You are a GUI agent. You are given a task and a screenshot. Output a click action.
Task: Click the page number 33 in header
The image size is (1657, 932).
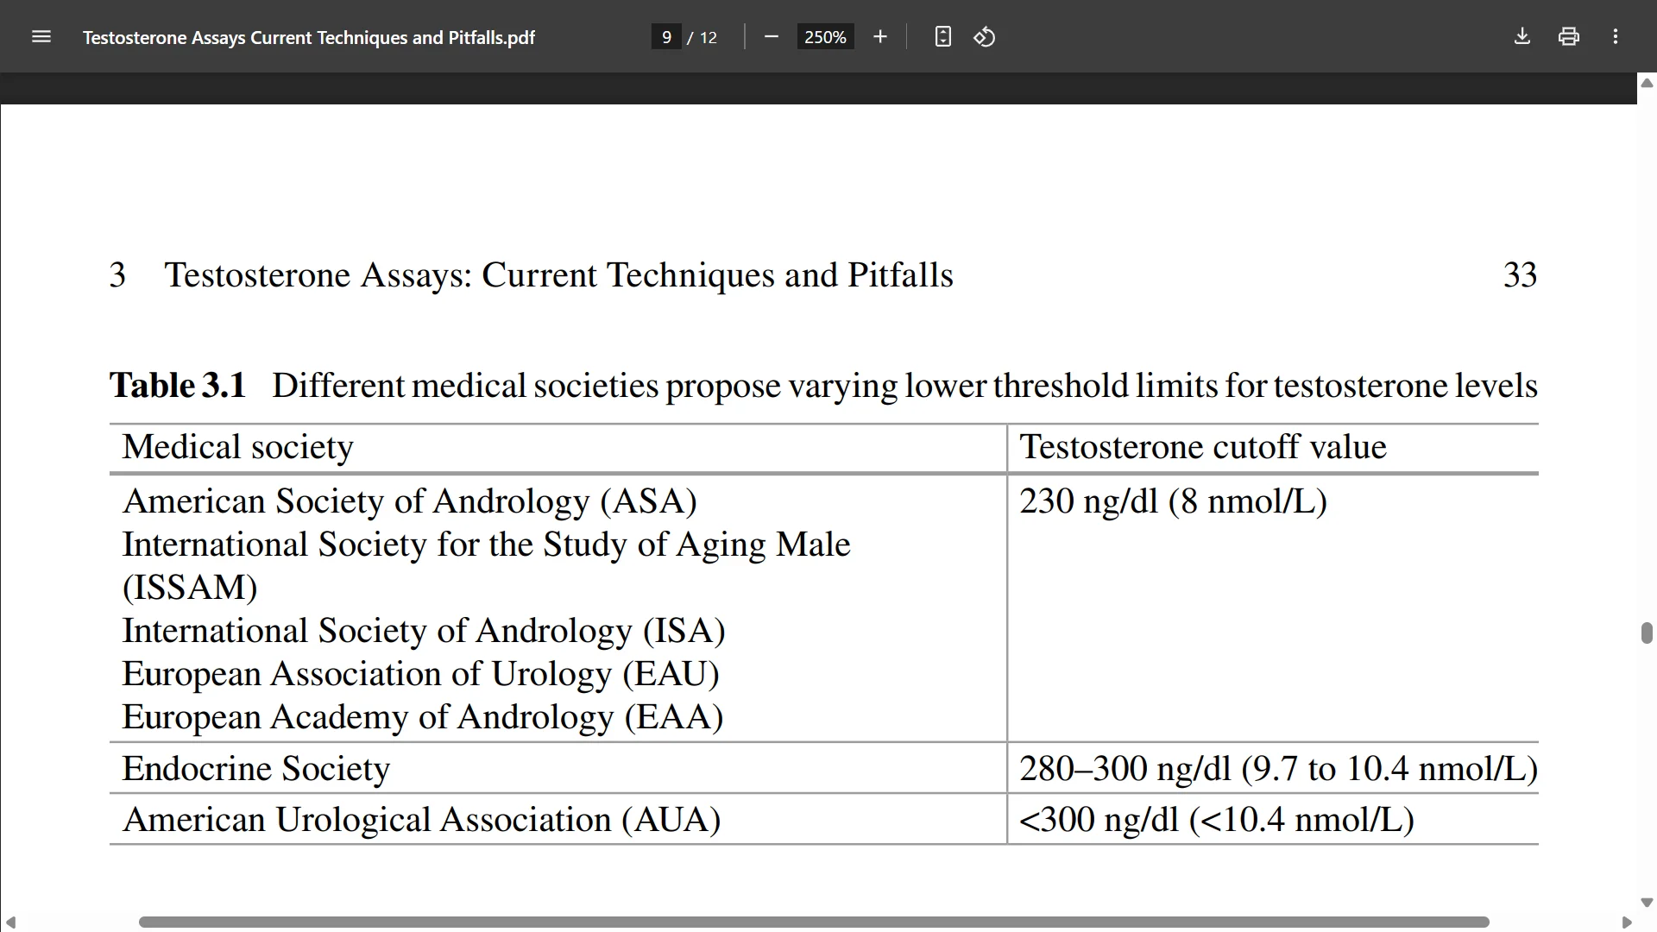point(1520,275)
